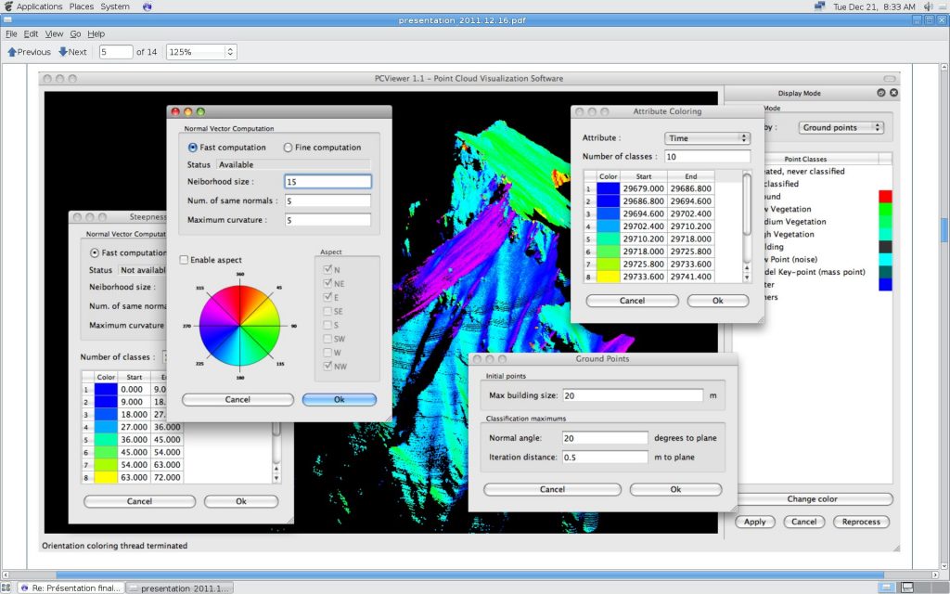Open the 125% zoom level dropdown
Viewport: 950px width, 594px height.
click(201, 52)
